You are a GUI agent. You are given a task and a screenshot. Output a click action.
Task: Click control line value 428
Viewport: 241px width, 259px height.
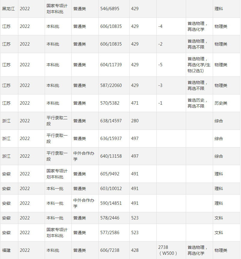pos(135,250)
